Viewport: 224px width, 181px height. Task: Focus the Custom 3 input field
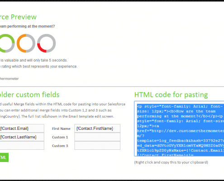click(97, 146)
